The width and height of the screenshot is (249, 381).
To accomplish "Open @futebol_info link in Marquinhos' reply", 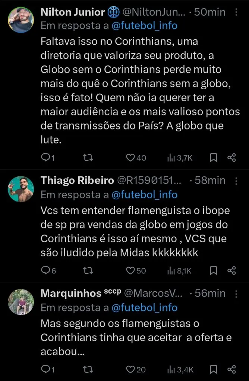I will 144,307.
